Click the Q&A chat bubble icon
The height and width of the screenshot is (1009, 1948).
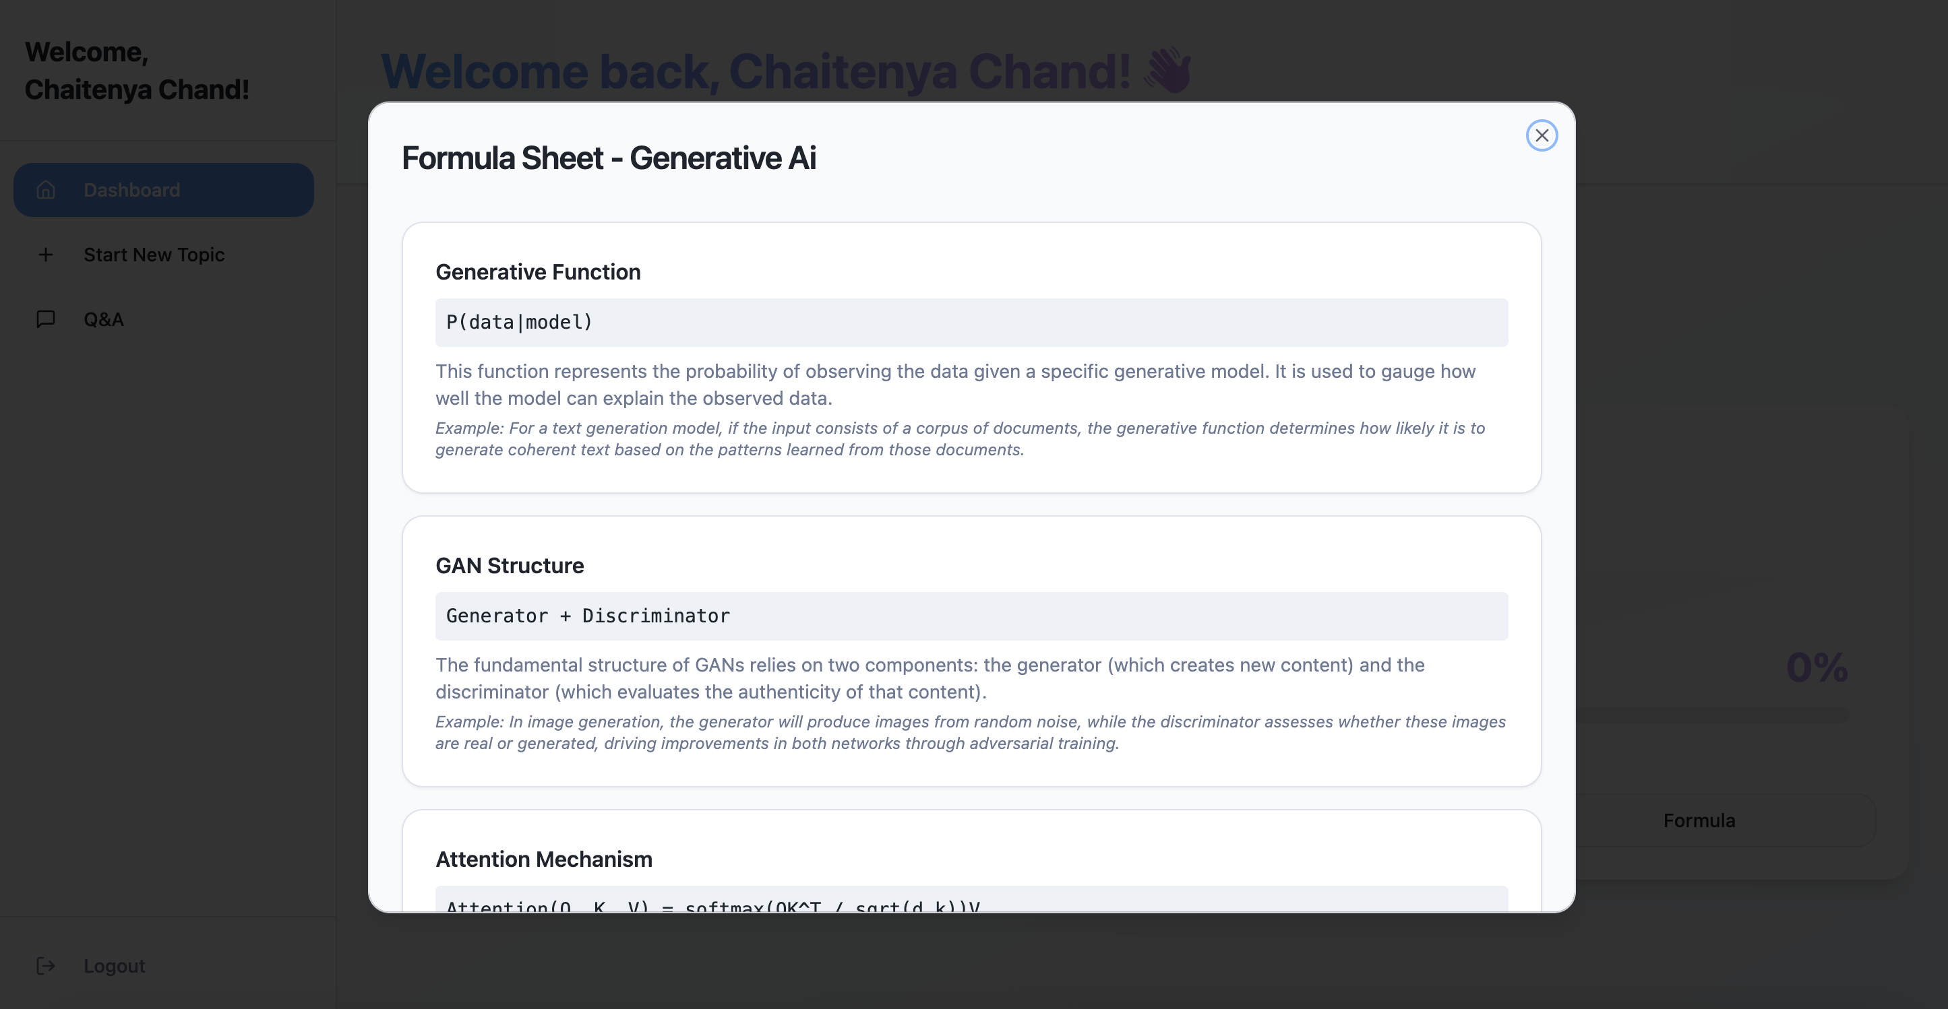point(46,319)
